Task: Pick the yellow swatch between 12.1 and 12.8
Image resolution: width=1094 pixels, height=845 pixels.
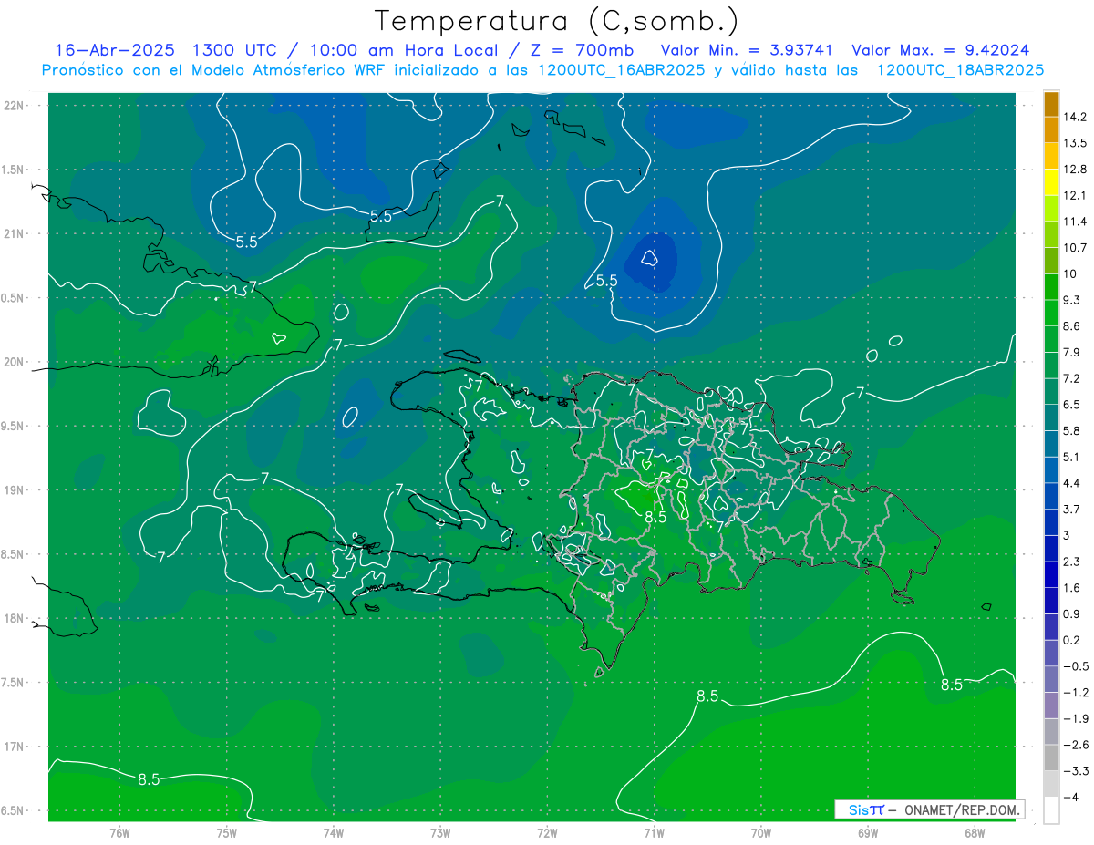Action: 1051,182
